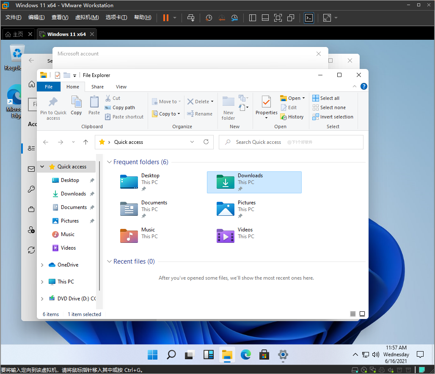The width and height of the screenshot is (435, 374).
Task: Click the Select all button
Action: pos(326,98)
